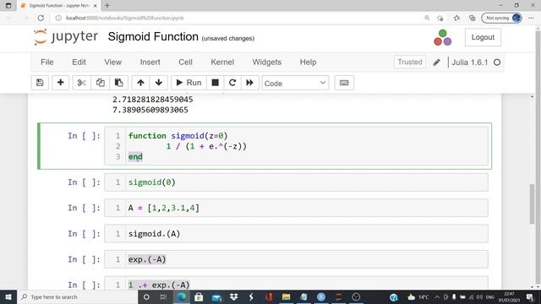This screenshot has height=304, width=541.
Task: Select the A = [1,2,3.1,4] cell
Action: point(296,208)
